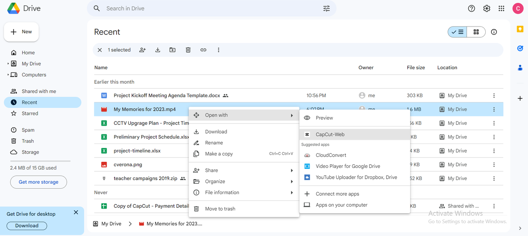This screenshot has height=236, width=528.
Task: Open more options for cverona.png row
Action: pyautogui.click(x=494, y=165)
